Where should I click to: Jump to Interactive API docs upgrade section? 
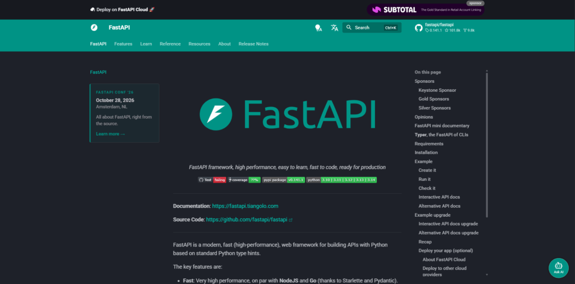pyautogui.click(x=448, y=224)
